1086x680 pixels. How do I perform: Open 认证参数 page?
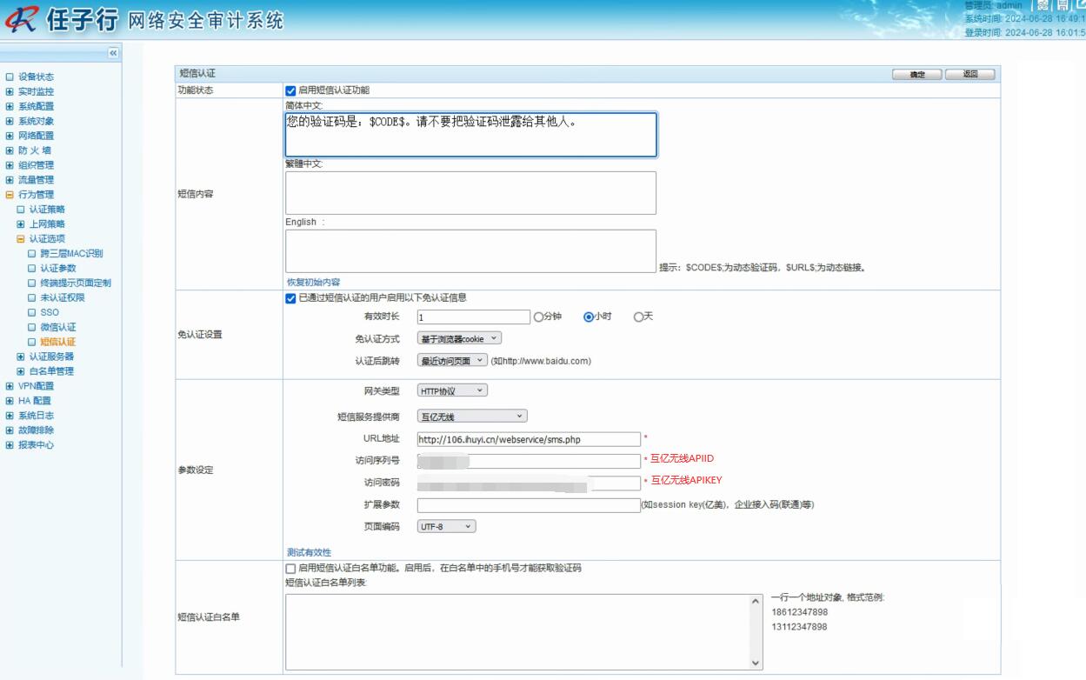58,269
